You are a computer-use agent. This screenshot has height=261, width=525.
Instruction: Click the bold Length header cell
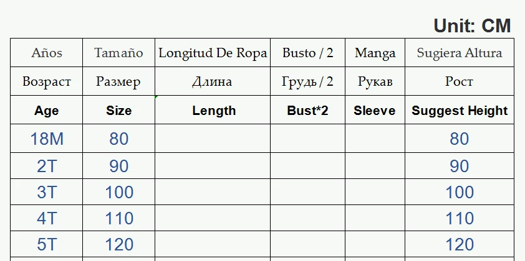(x=213, y=111)
